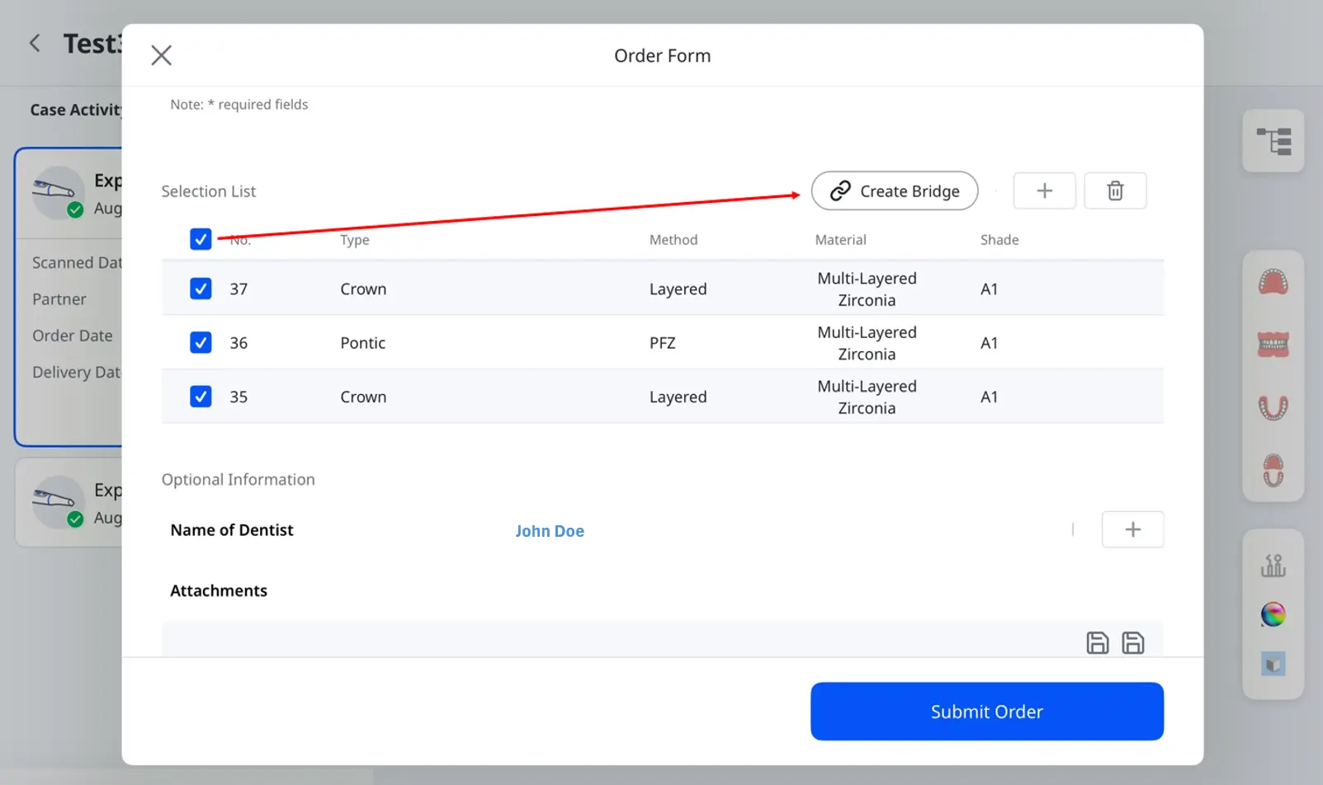Click the Type cell of tooth 36 Pontic

(x=362, y=343)
